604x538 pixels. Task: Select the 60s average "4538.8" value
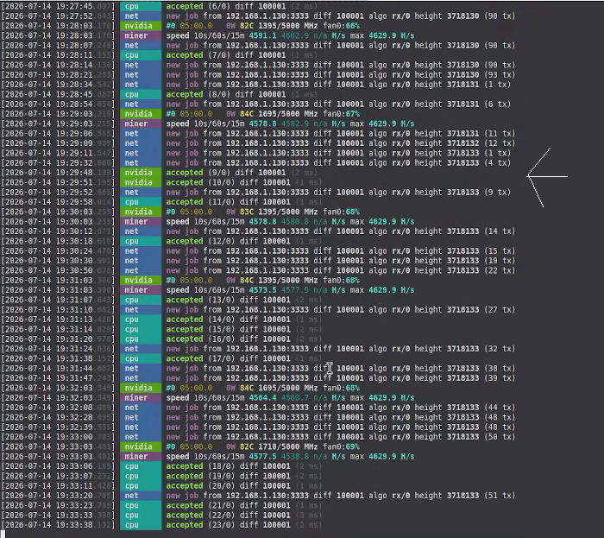click(x=295, y=457)
